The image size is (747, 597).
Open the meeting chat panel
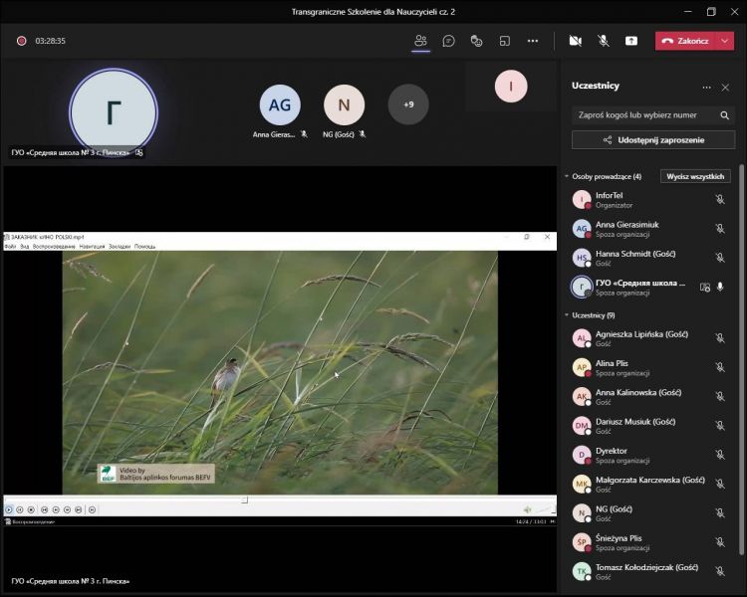point(449,41)
